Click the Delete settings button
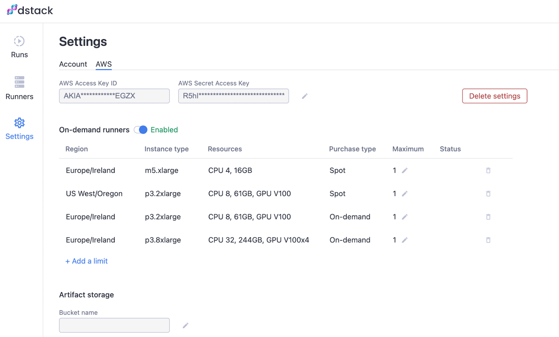Image resolution: width=559 pixels, height=337 pixels. 494,96
